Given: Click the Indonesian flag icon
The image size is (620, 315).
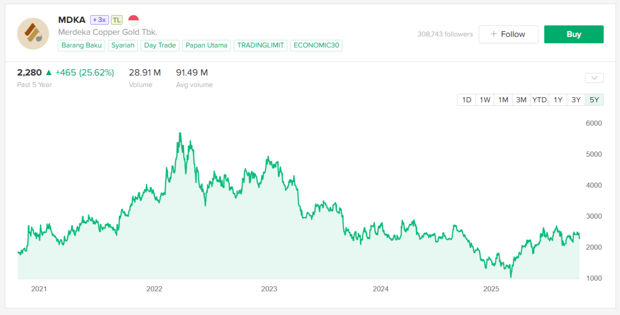Looking at the screenshot, I should coord(134,20).
